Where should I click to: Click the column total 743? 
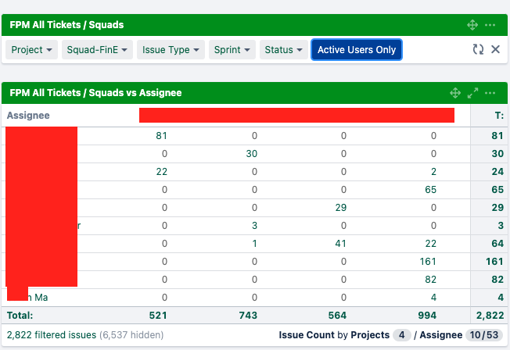248,315
